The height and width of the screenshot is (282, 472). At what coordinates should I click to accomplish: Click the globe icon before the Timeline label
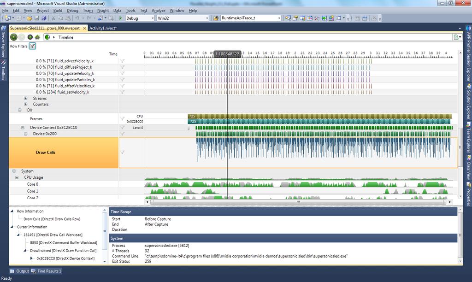47,37
